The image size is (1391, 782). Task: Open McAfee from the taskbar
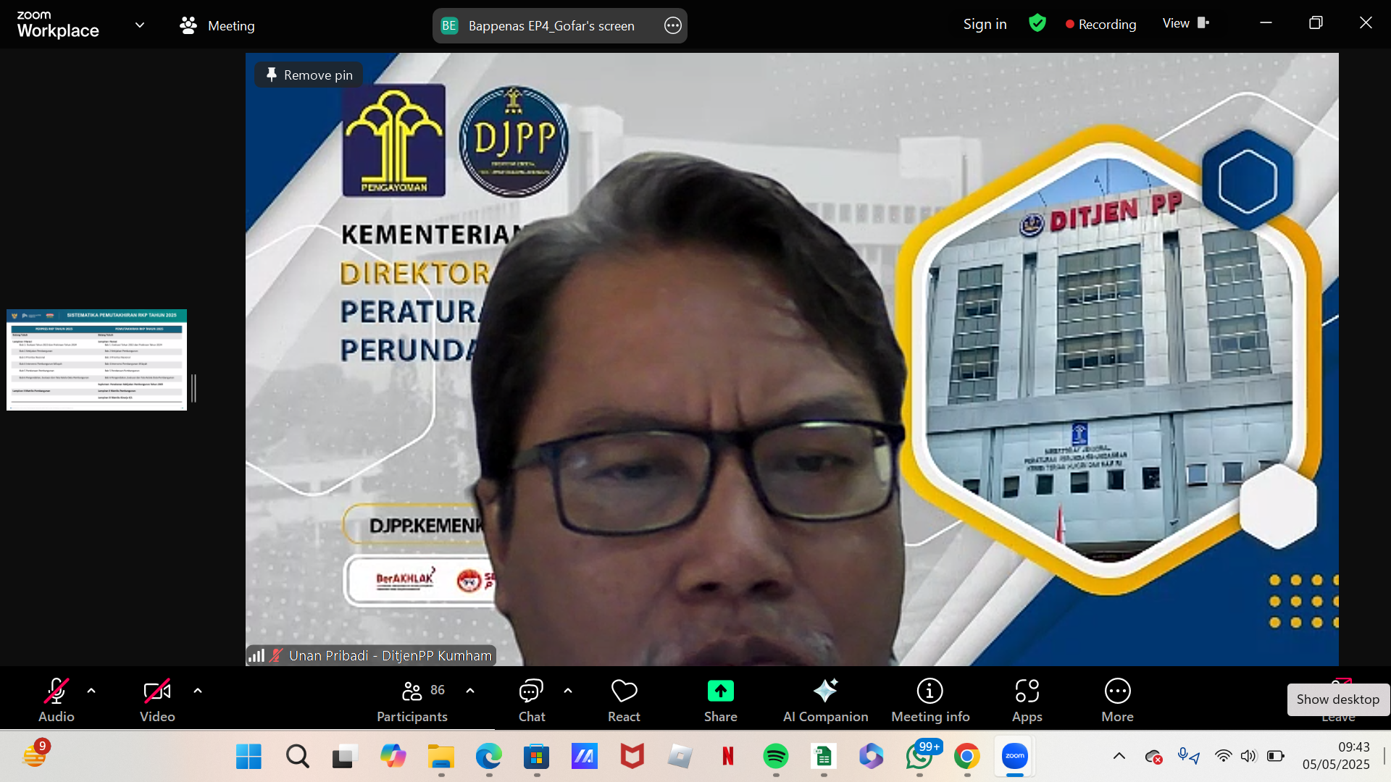(632, 757)
